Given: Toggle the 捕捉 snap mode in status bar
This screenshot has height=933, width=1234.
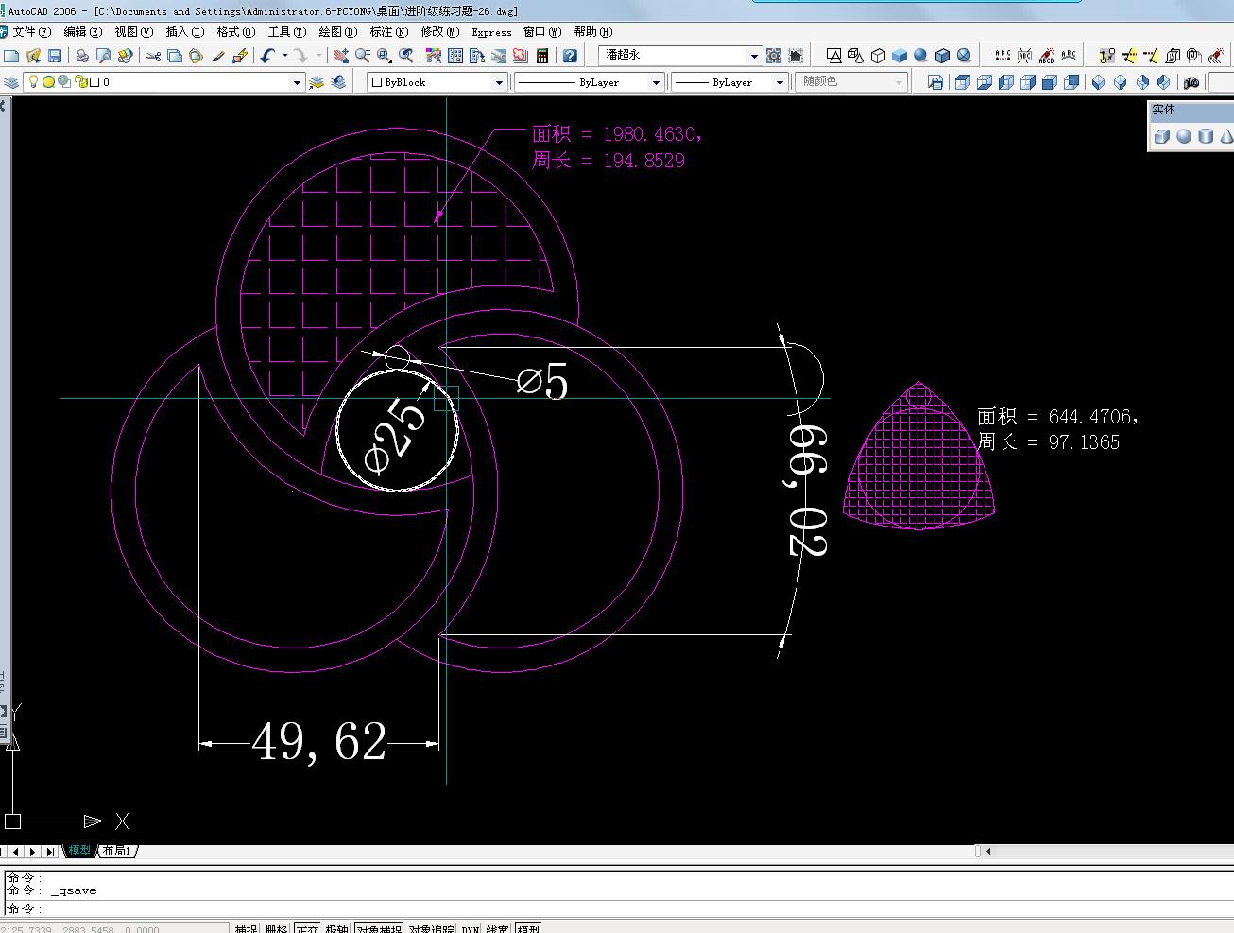Looking at the screenshot, I should pos(246,929).
